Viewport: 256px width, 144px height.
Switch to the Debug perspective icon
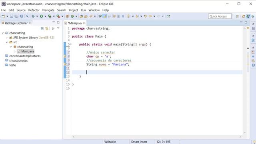pyautogui.click(x=253, y=16)
